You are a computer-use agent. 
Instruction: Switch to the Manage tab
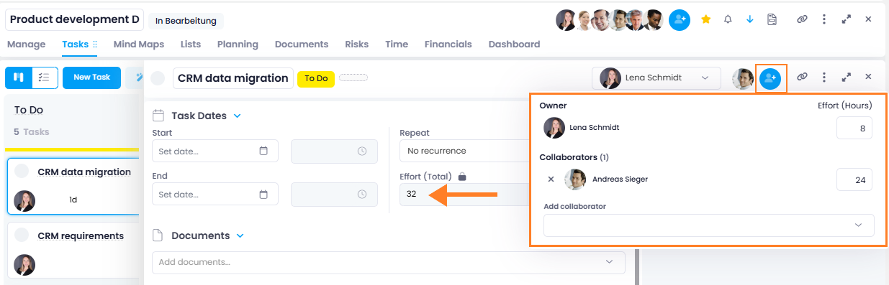point(27,45)
